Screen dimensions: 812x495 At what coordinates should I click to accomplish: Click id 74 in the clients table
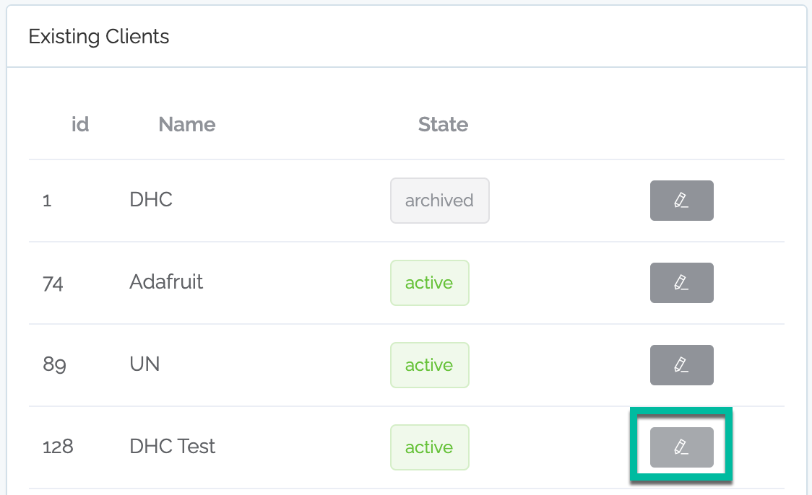[x=53, y=283]
